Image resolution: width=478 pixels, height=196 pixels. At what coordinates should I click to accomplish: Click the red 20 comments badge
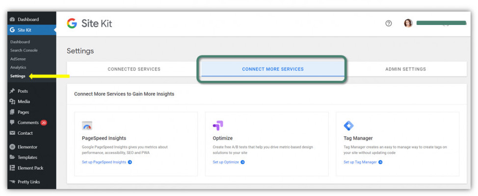tap(44, 122)
